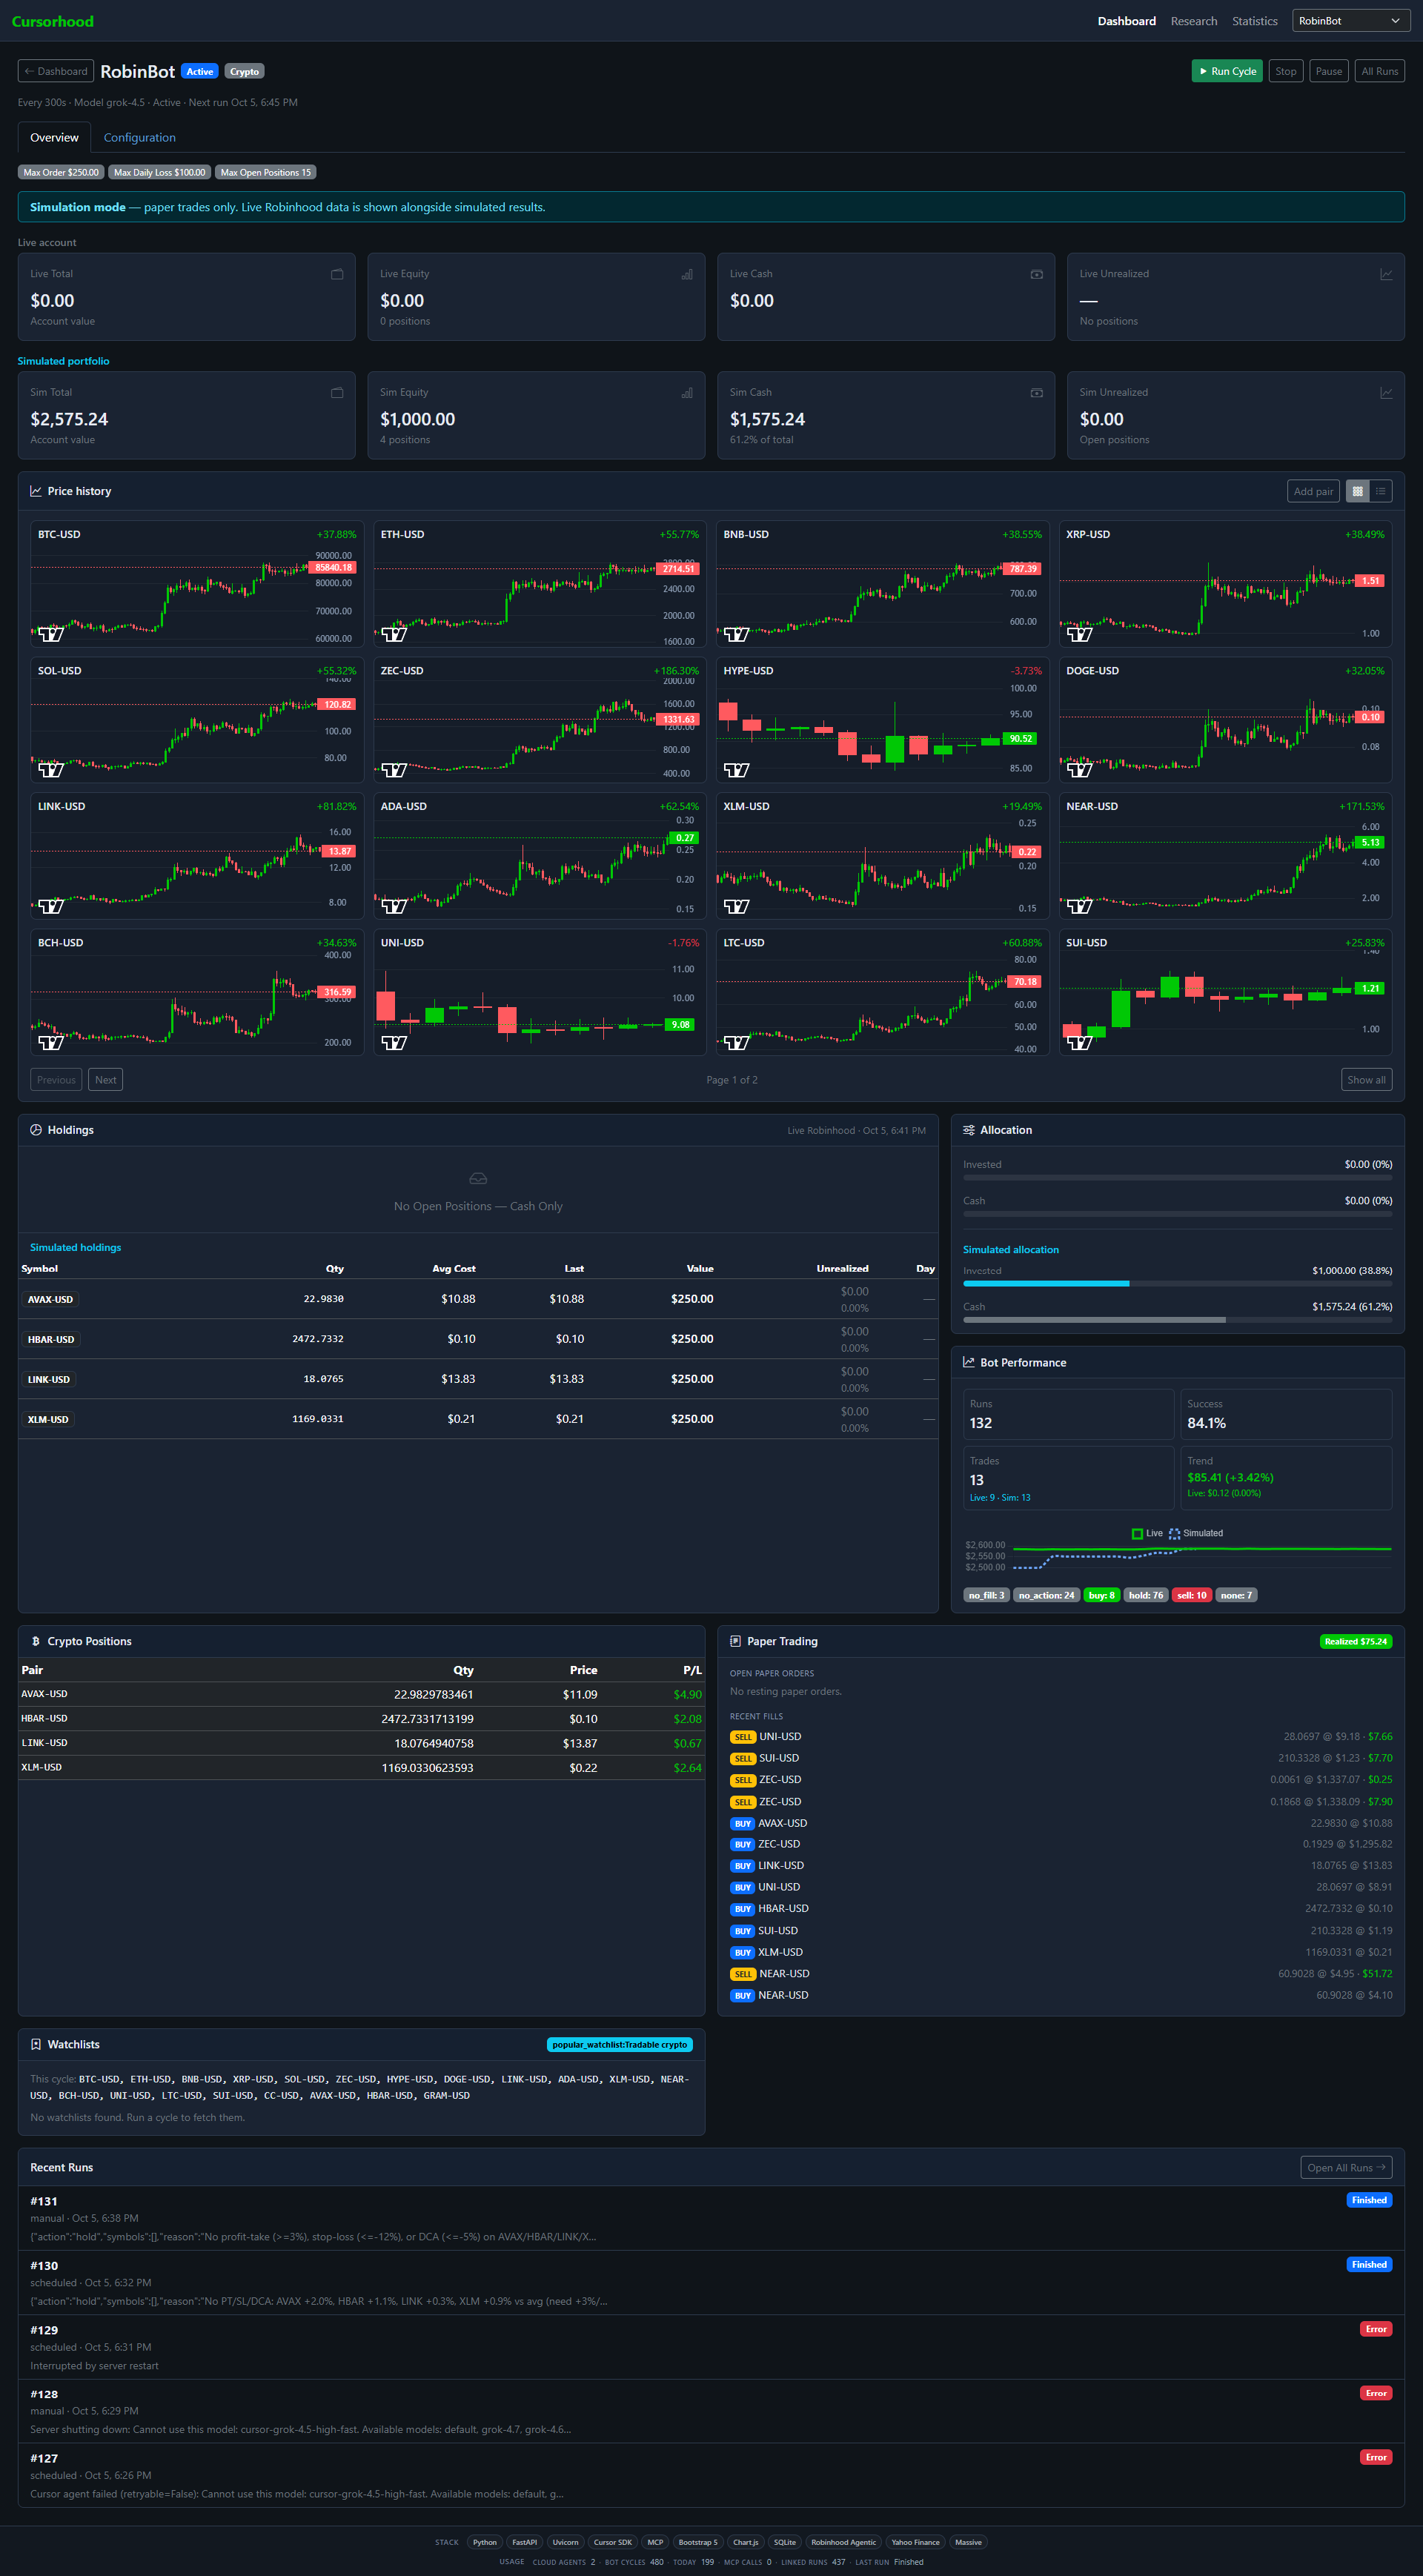Toggle the Live series in performance legend

[1146, 1533]
